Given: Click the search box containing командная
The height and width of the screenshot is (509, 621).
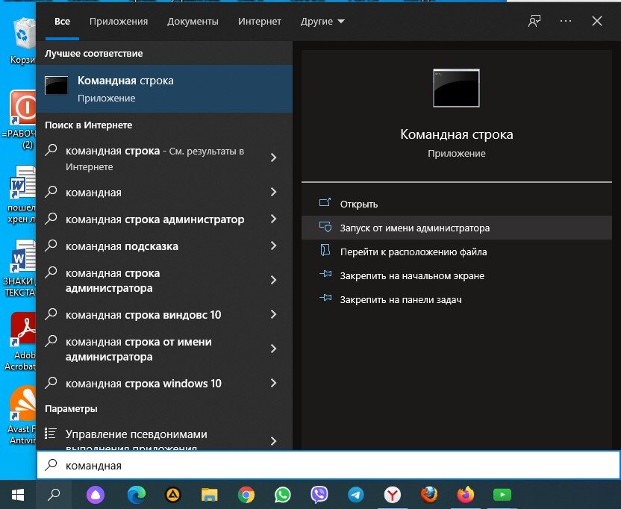Looking at the screenshot, I should coord(328,465).
